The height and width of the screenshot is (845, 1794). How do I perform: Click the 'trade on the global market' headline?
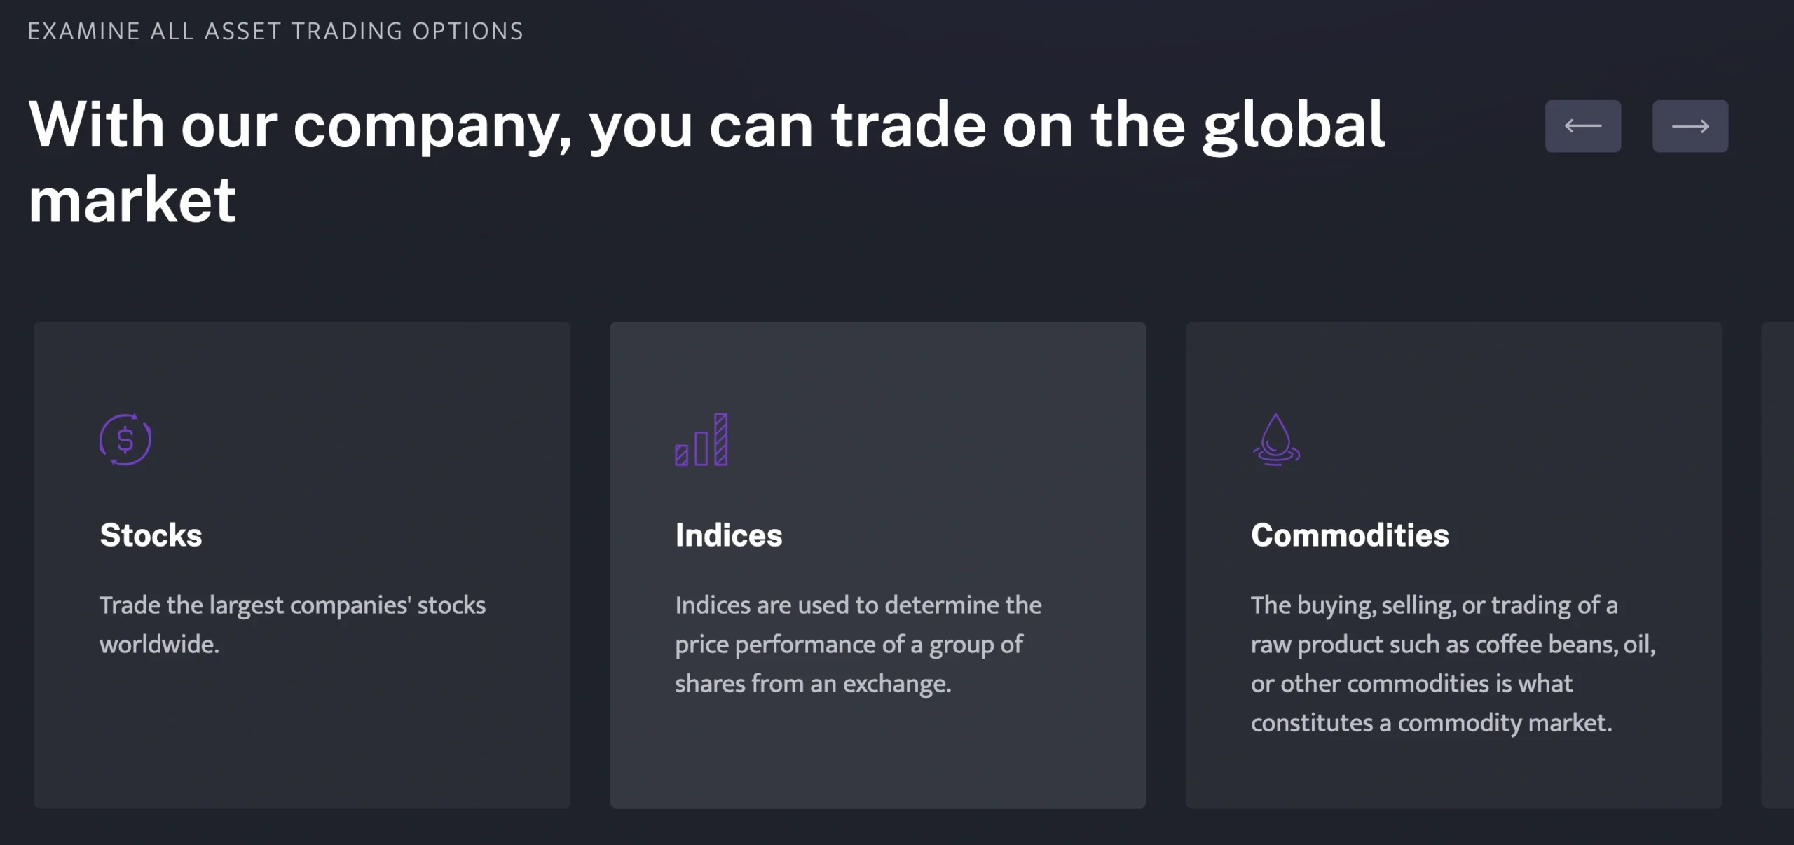(706, 161)
